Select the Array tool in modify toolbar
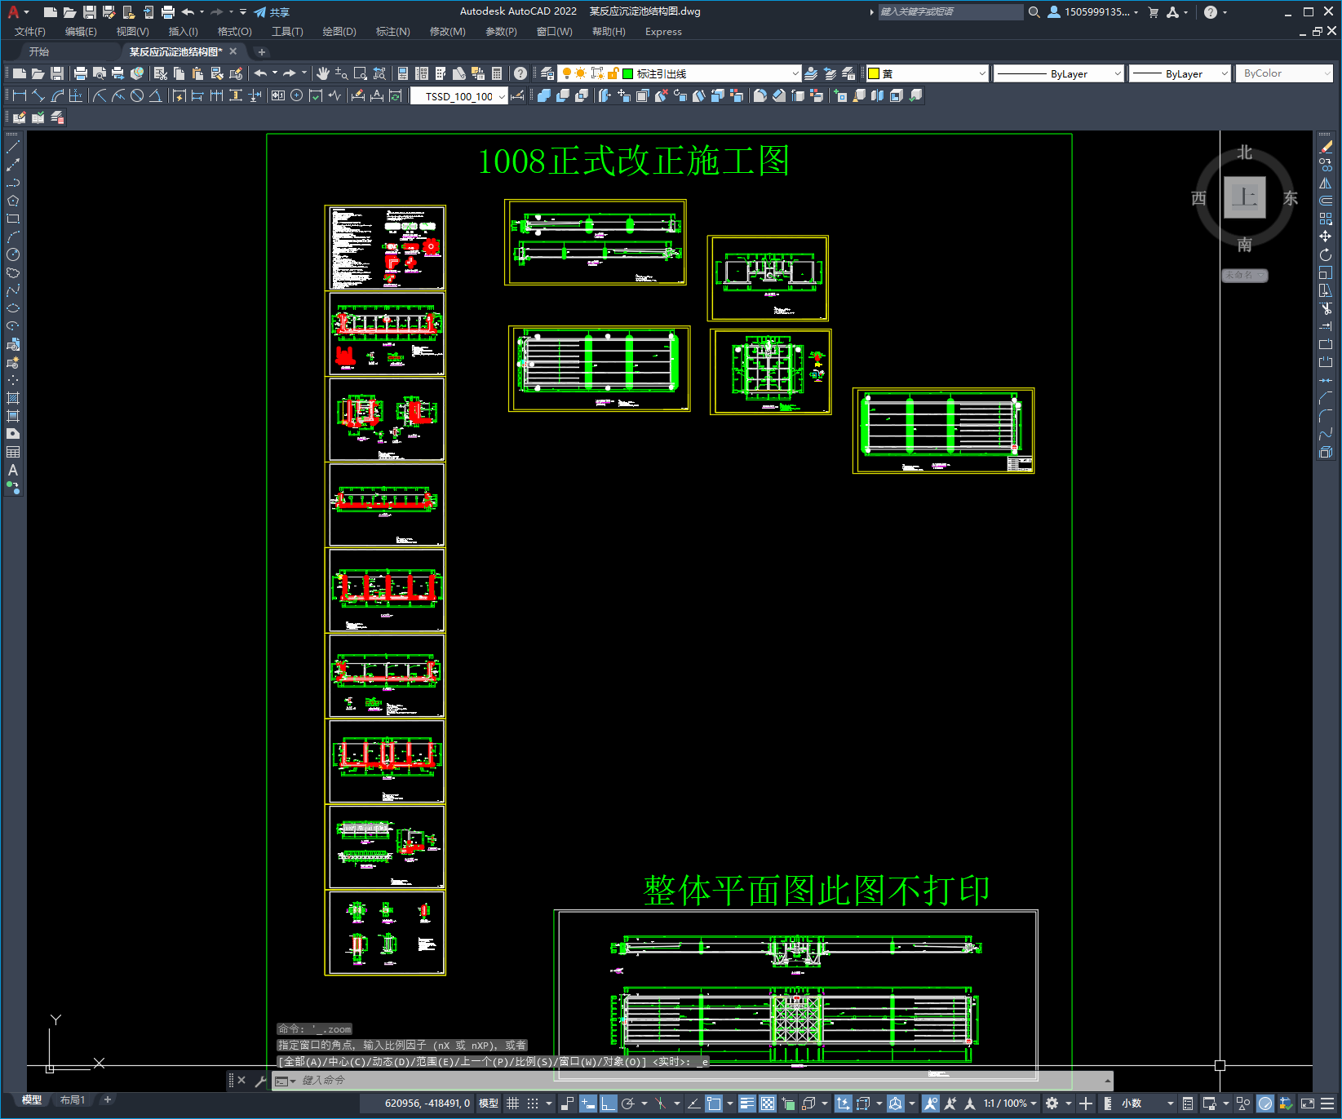 click(1326, 219)
